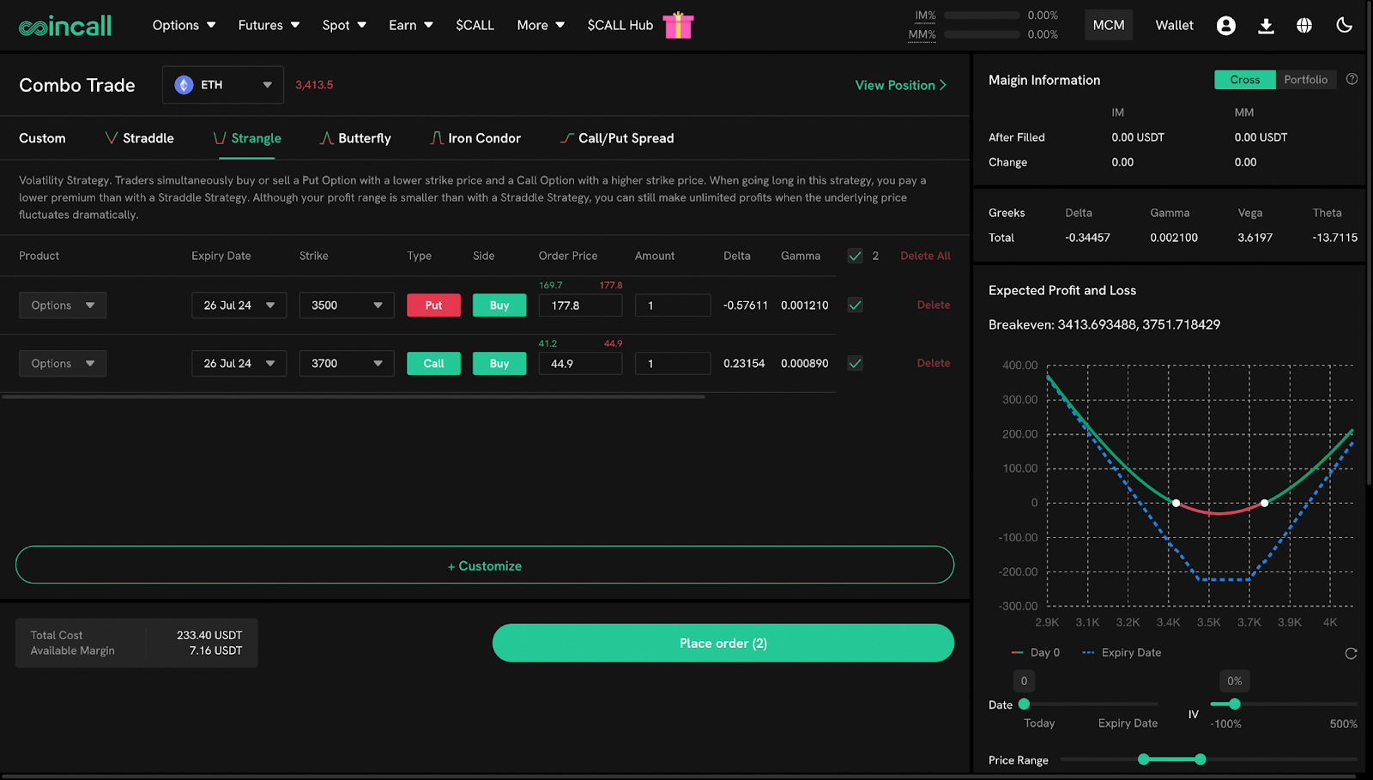Switch margin mode to Portfolio
Image resolution: width=1373 pixels, height=780 pixels.
point(1306,80)
